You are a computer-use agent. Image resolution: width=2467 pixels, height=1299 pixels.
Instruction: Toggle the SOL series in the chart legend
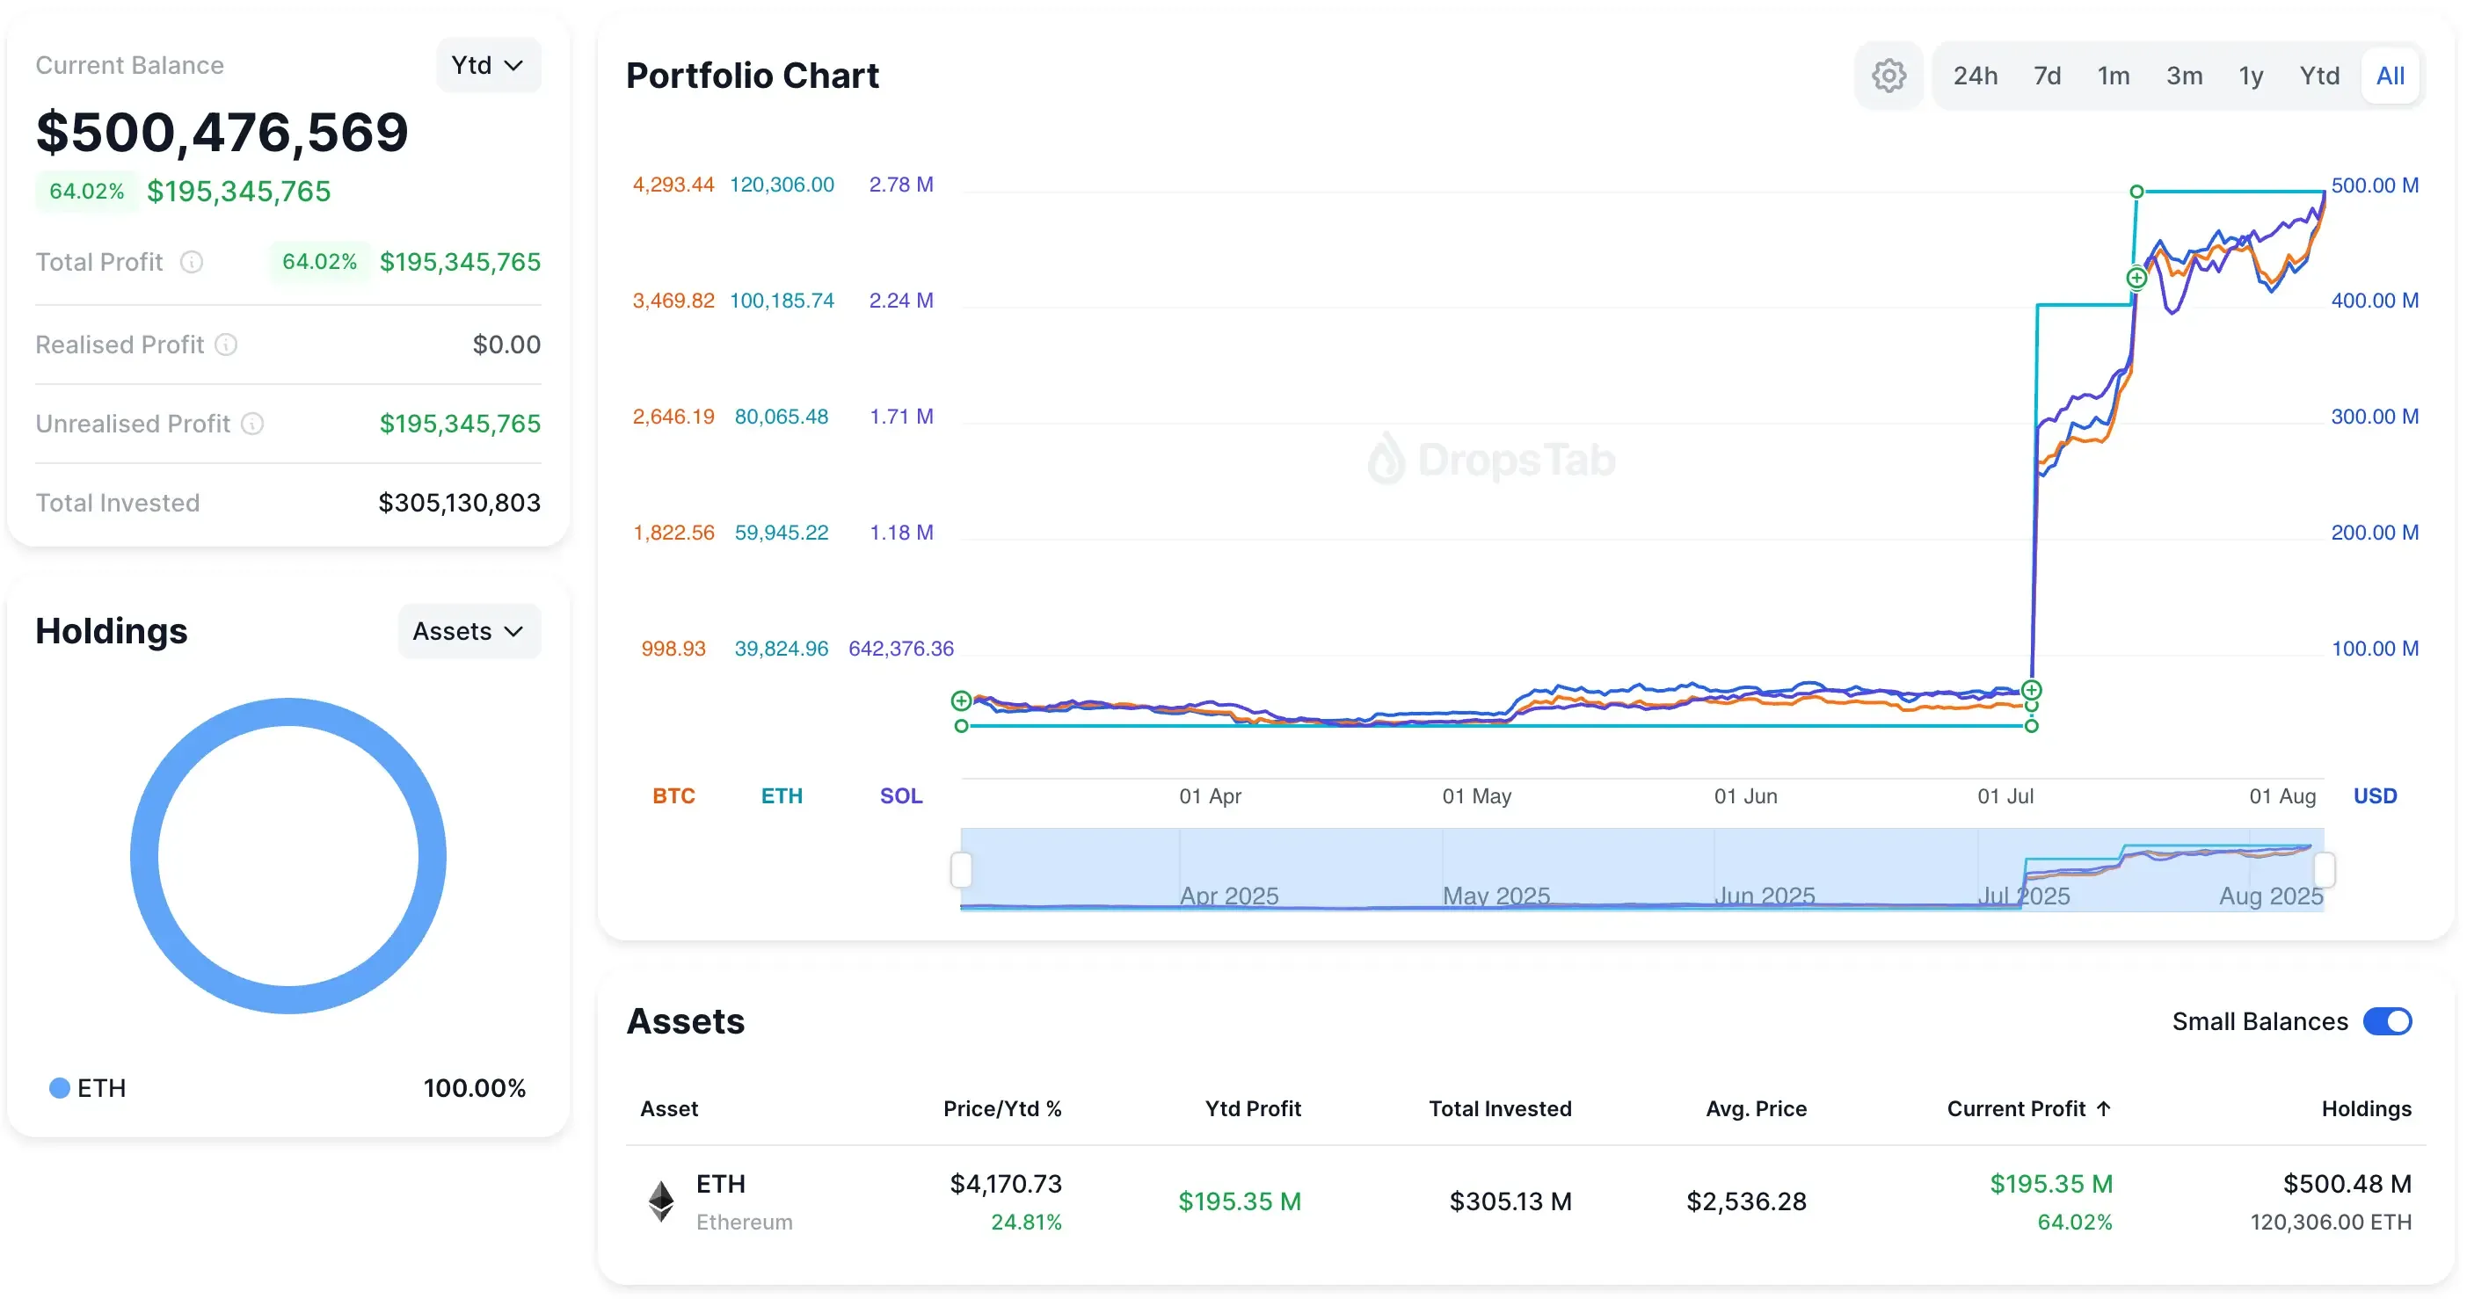[899, 795]
